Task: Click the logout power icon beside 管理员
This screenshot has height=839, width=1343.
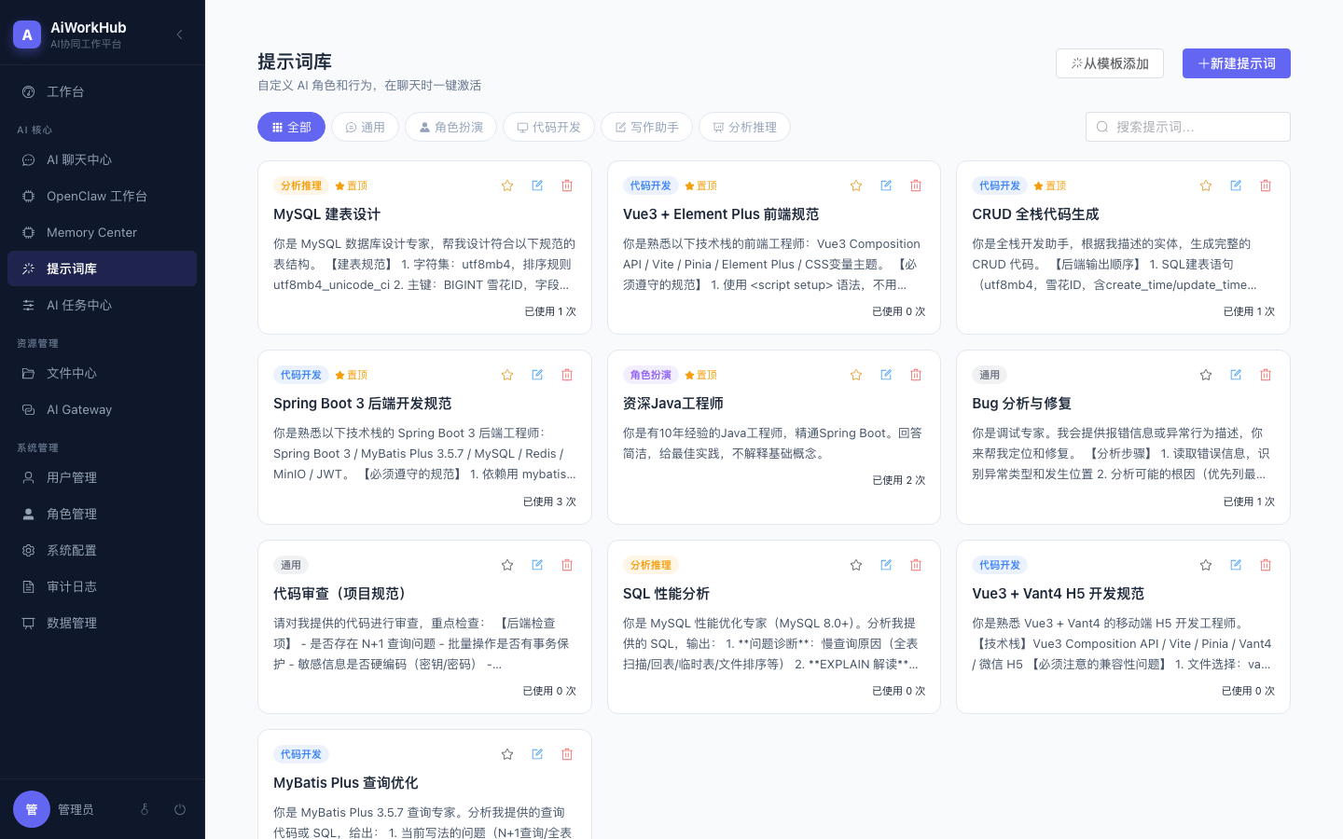Action: pos(180,809)
